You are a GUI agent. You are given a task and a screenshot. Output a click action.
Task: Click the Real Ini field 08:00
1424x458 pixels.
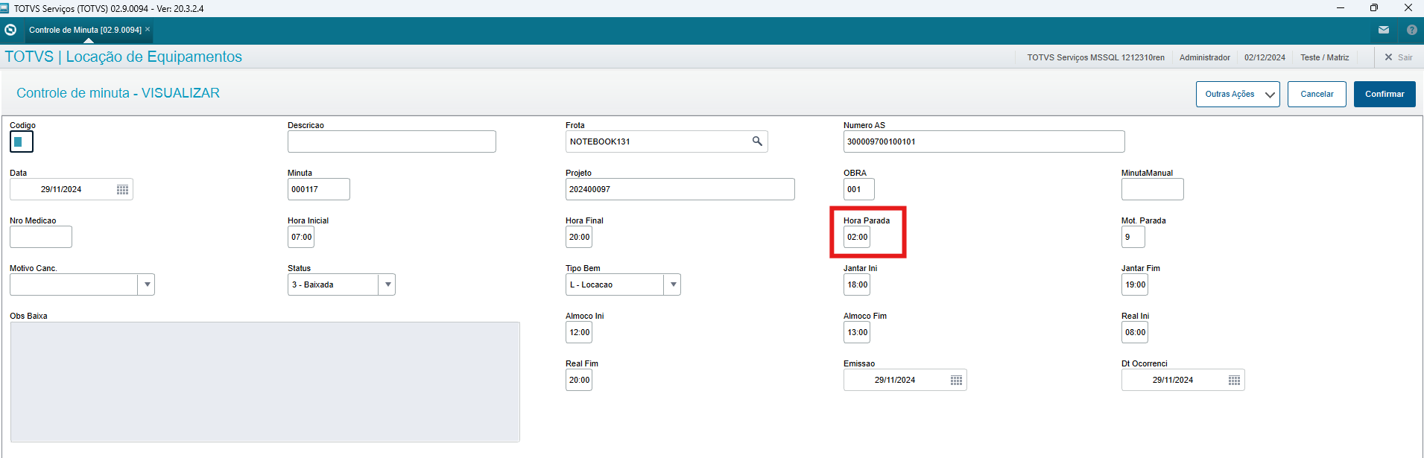click(1135, 332)
